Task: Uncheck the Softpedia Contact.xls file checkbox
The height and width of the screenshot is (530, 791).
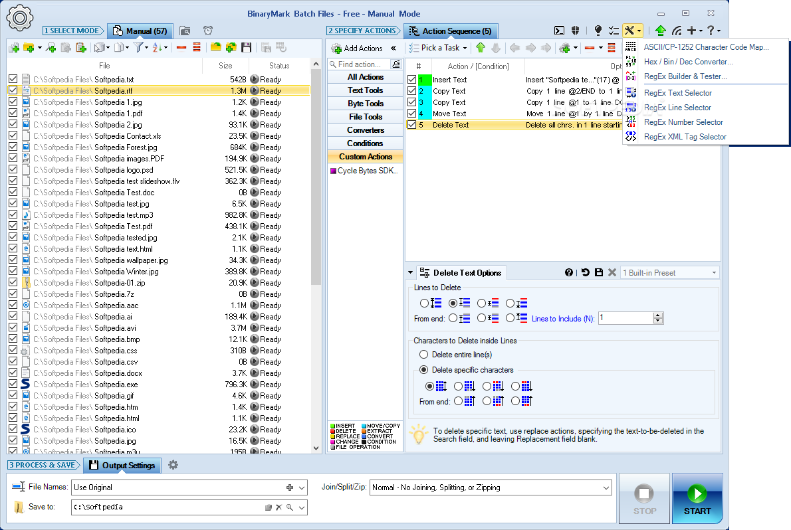Action: click(x=13, y=135)
